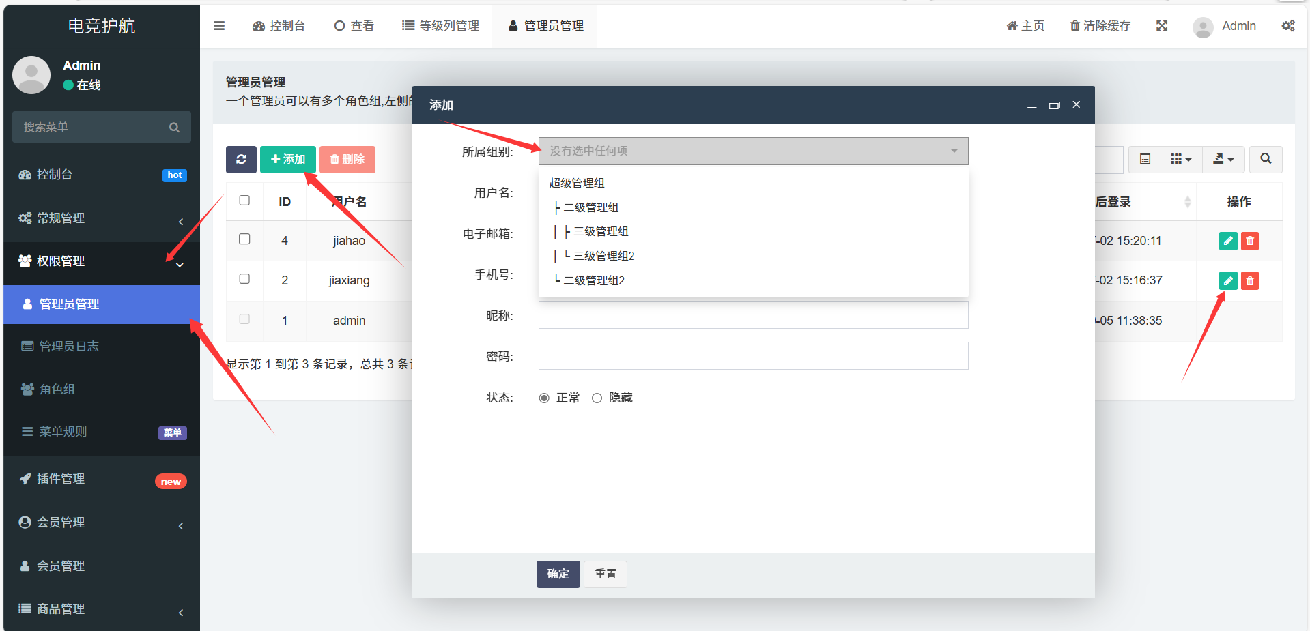Click the refresh table icon button
The height and width of the screenshot is (631, 1310).
[241, 160]
